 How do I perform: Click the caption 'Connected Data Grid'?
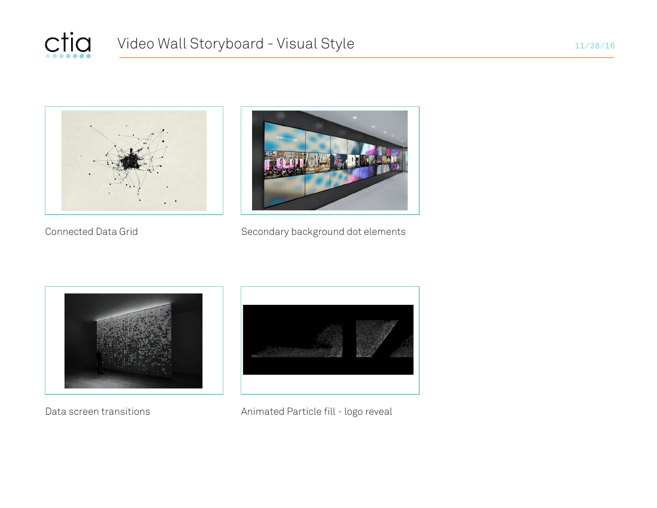click(x=91, y=232)
